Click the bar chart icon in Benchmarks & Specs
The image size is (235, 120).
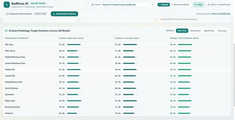[x=54, y=14]
